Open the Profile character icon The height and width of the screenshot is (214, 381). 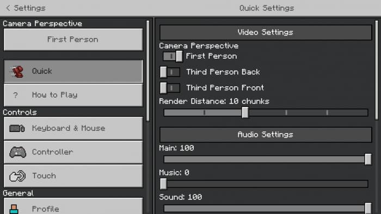pos(14,209)
